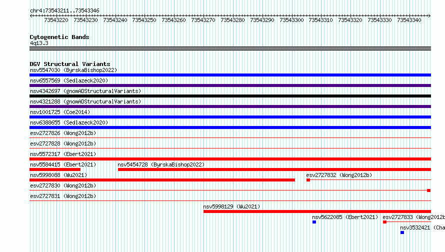Click the small blue square of nsv5622085
This screenshot has height=252, width=445.
(314, 222)
